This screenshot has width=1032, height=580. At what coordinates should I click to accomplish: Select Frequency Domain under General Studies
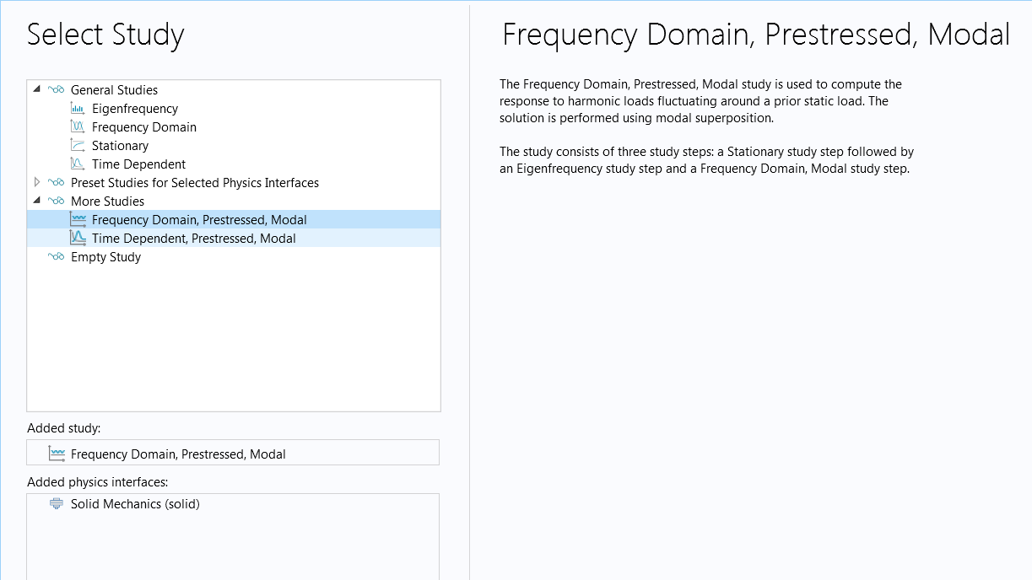point(144,127)
